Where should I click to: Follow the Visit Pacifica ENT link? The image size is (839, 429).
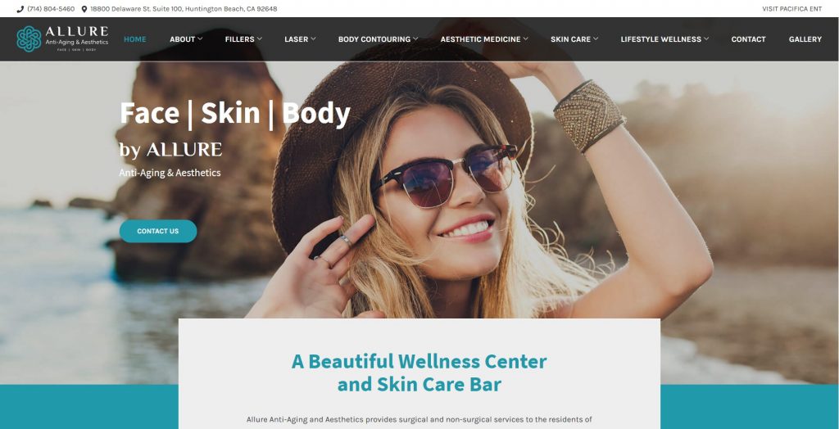792,9
